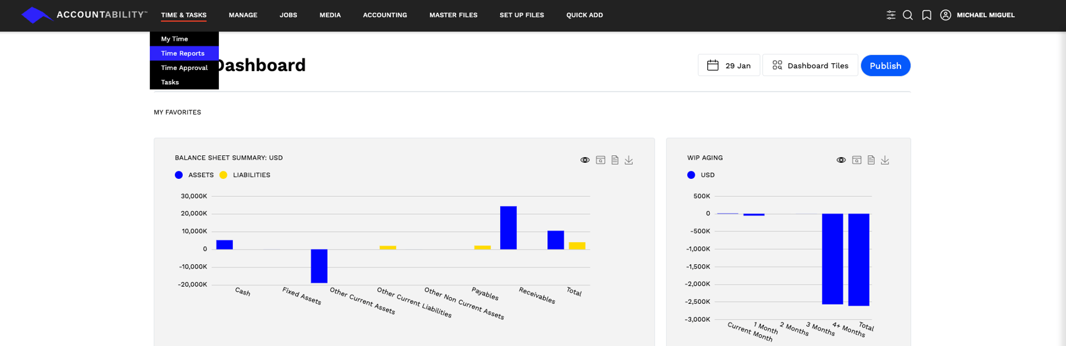
Task: Open Balance Sheet Summary document report icon
Action: 615,160
